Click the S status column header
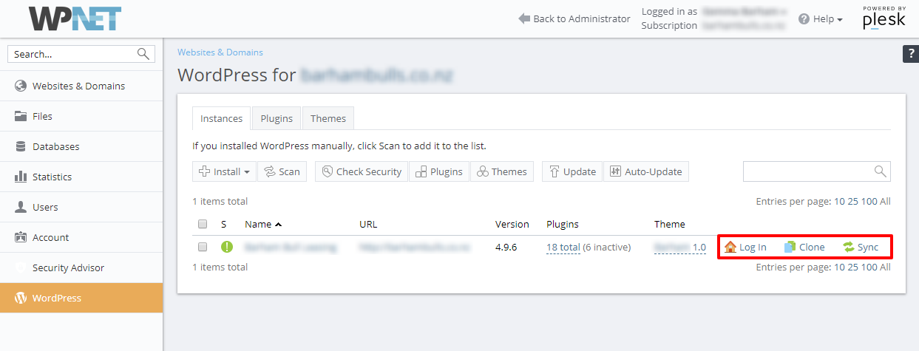919x351 pixels. point(224,224)
